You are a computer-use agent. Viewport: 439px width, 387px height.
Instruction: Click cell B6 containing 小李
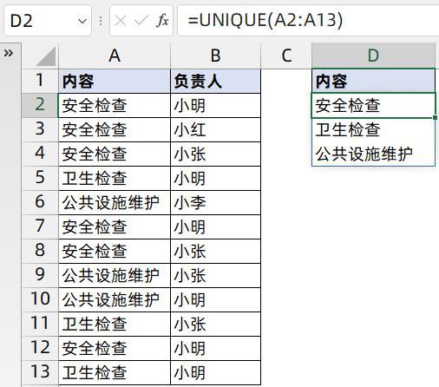[215, 202]
